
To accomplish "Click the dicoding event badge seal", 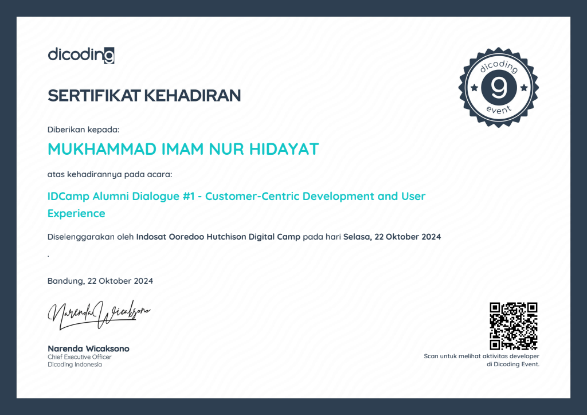I will (x=498, y=88).
